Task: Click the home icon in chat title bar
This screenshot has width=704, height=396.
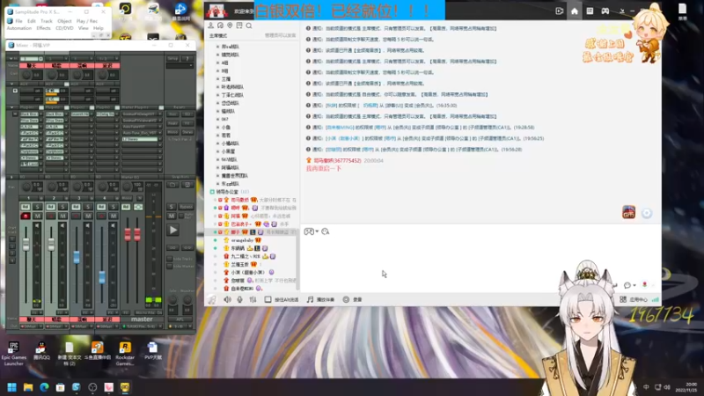Action: pyautogui.click(x=575, y=11)
